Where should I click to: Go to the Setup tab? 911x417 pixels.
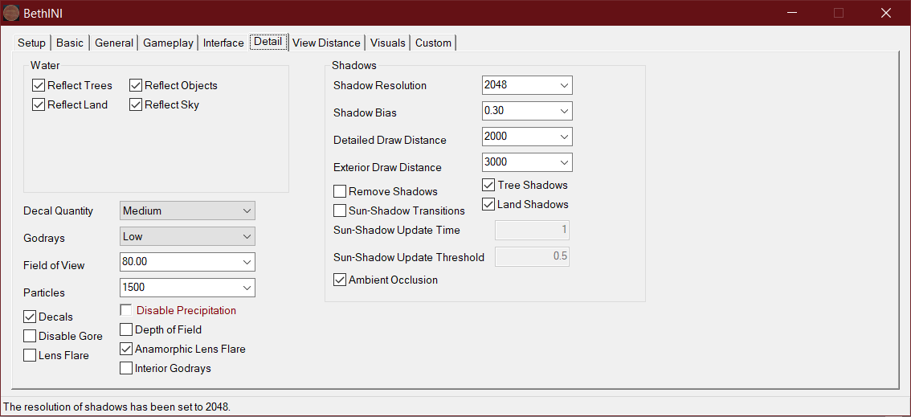32,43
